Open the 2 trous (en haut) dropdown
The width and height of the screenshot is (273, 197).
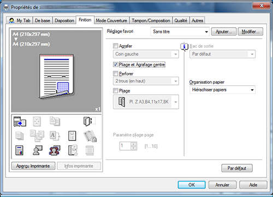[146, 81]
